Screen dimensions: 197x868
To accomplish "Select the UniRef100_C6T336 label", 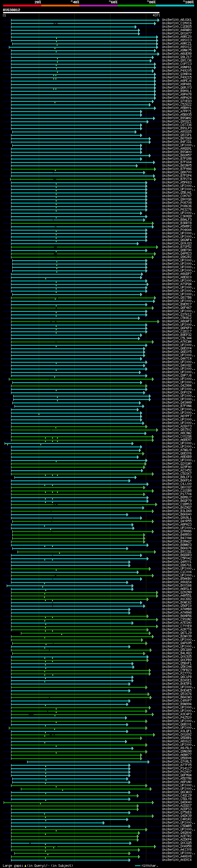I will [177, 125].
